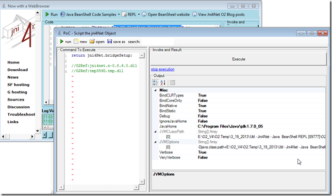Sort properties alphabetically with A-Z icon
332x196 pixels.
pyautogui.click(x=163, y=83)
